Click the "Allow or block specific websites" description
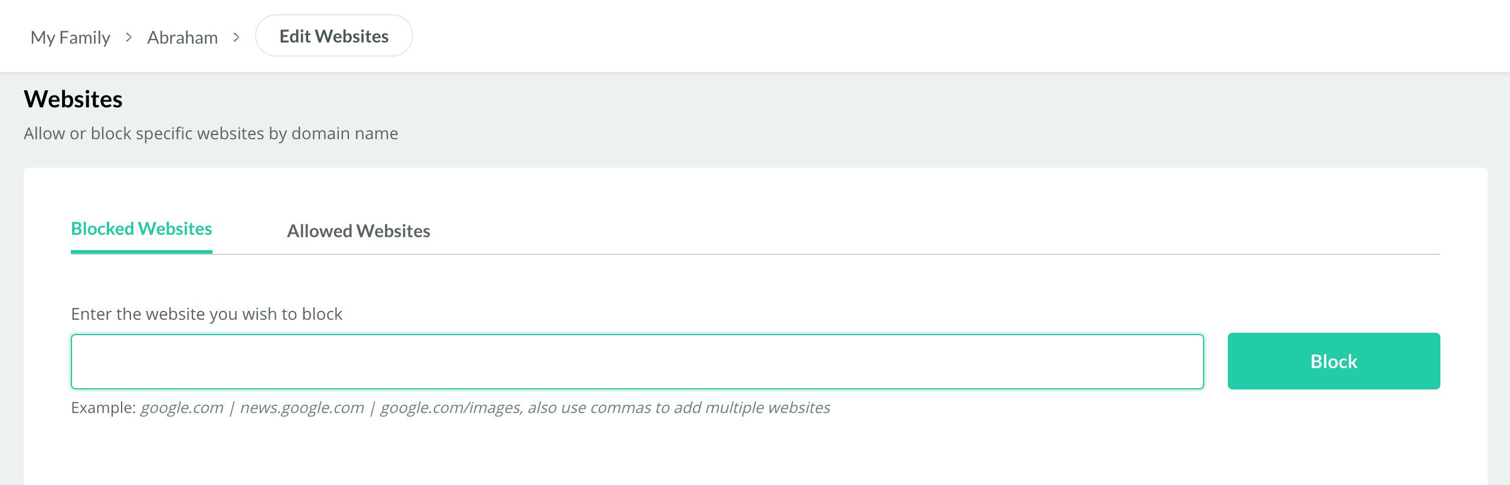Viewport: 1510px width, 485px height. [211, 133]
